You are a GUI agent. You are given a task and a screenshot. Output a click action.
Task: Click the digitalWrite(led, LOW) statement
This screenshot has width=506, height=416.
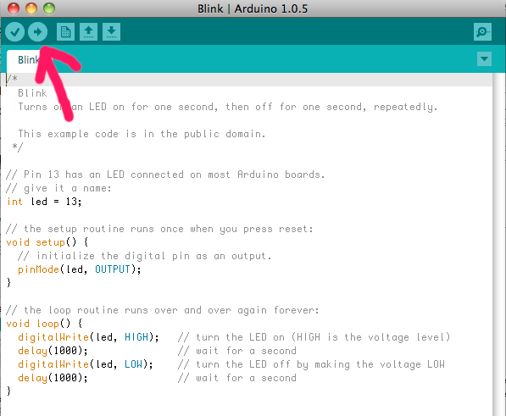point(86,364)
